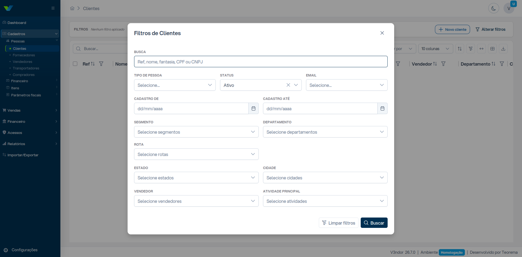
Task: Toggle dark mode moon icon
Action: coord(493,8)
